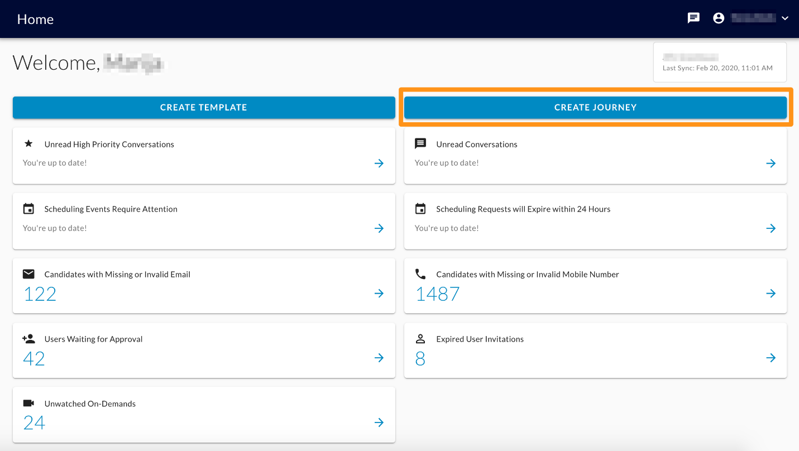The height and width of the screenshot is (451, 799).
Task: Click the envelope icon for Missing or Invalid Email
Action: coord(28,274)
